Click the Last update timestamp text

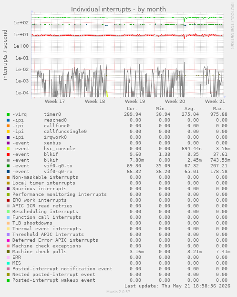177,286
